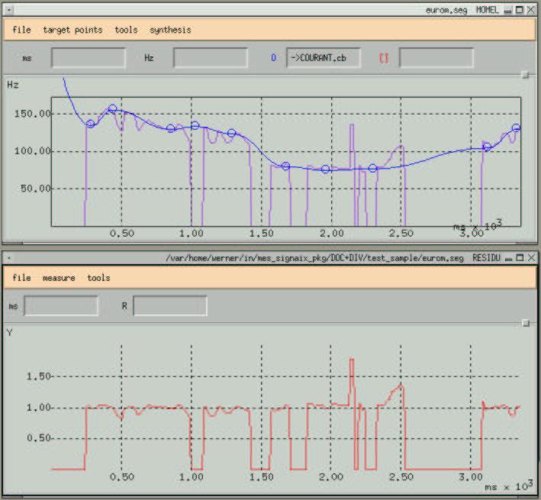
Task: Close the MOMEL window
Action: (531, 10)
